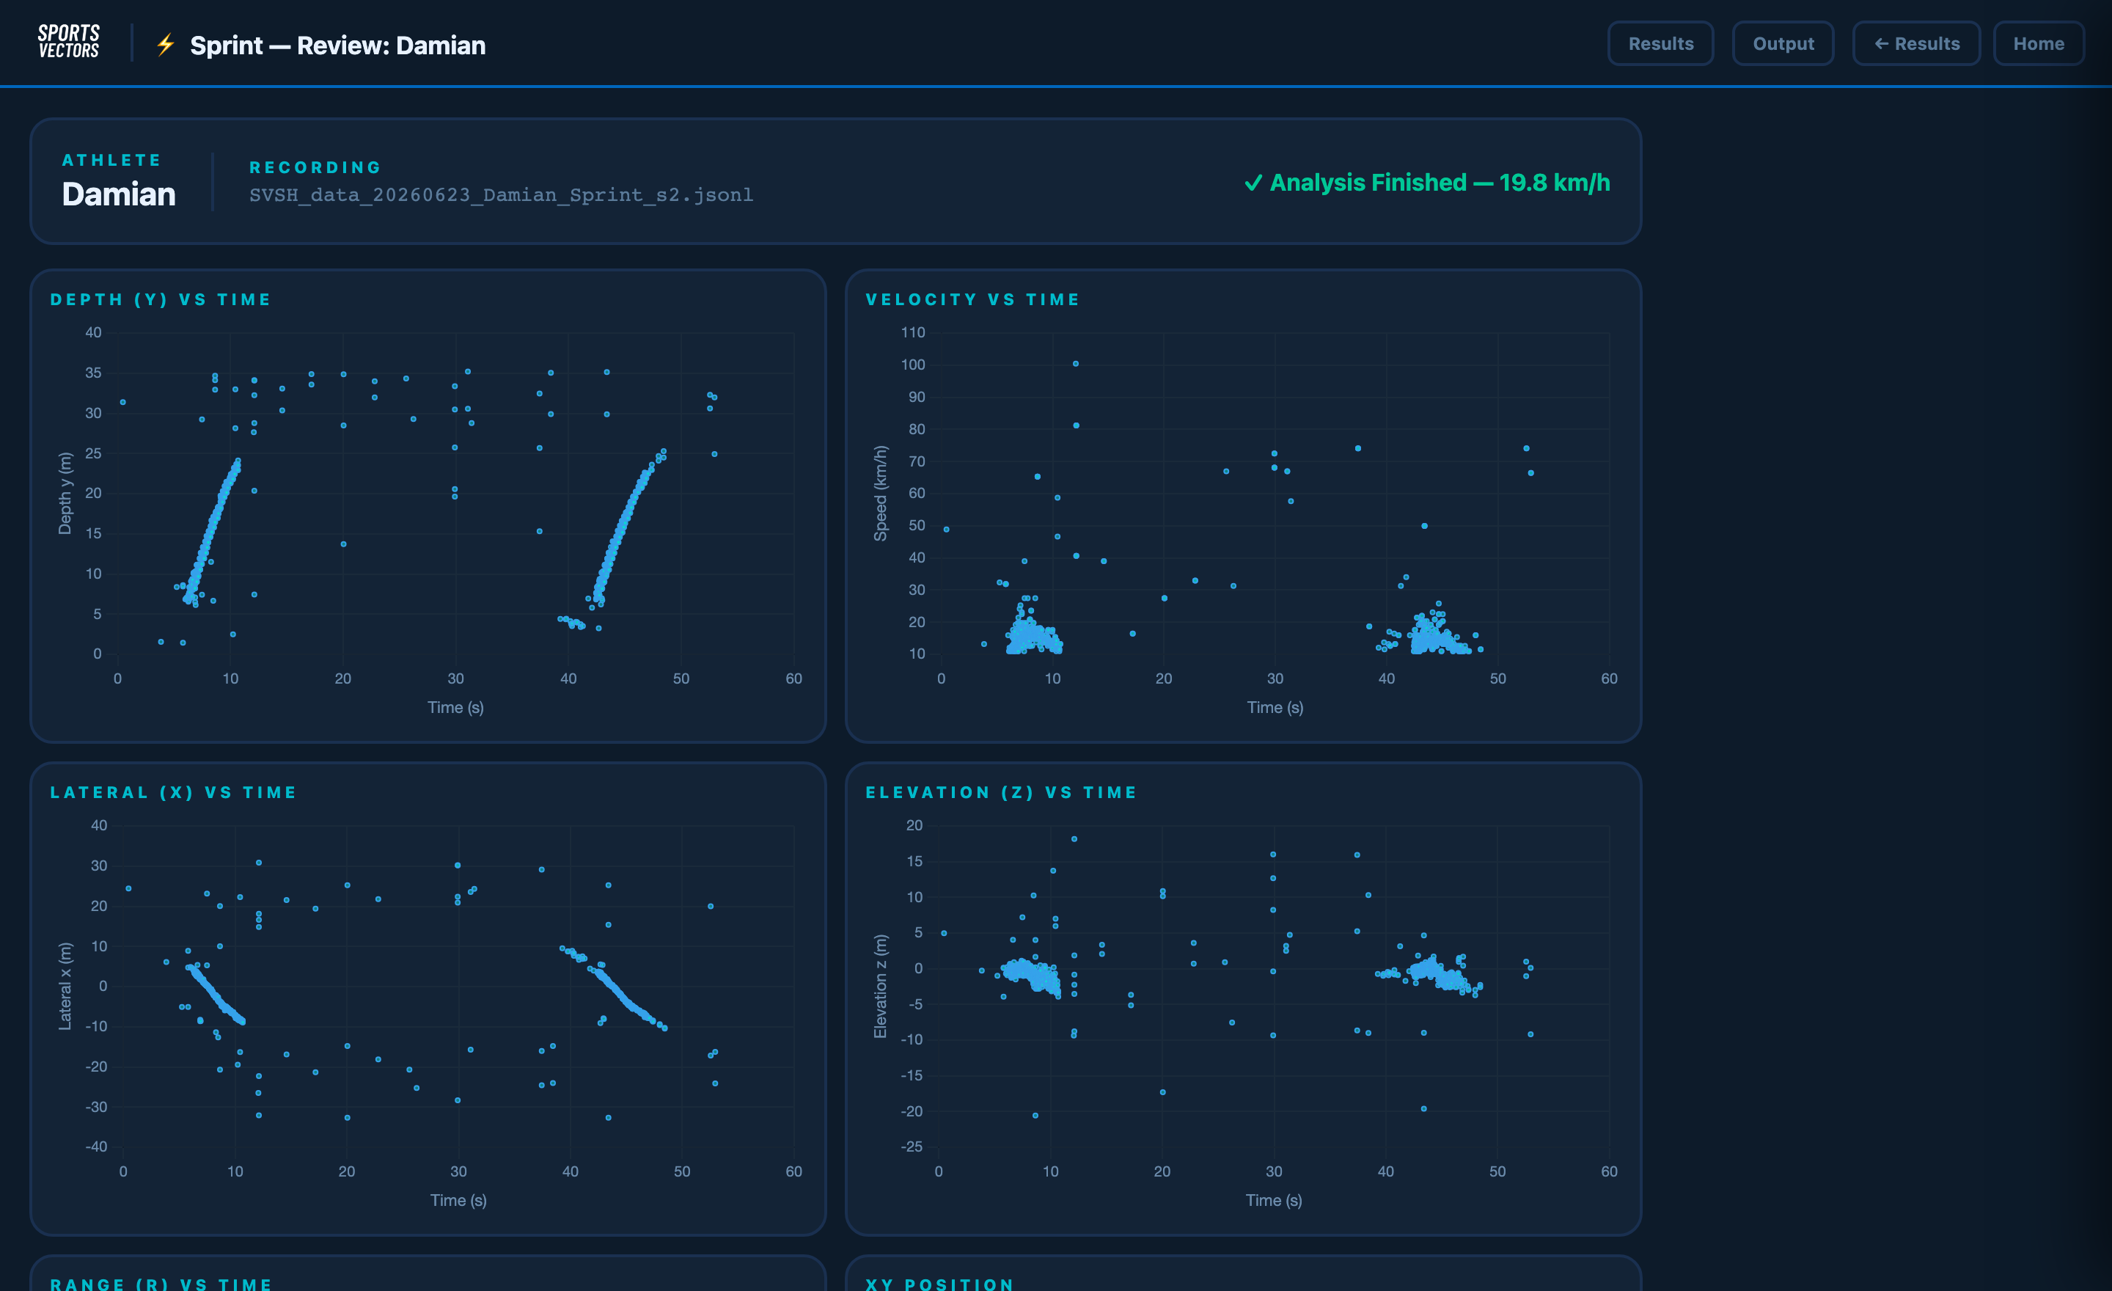Click the 110 tick on Velocity chart
This screenshot has height=1291, width=2112.
913,332
